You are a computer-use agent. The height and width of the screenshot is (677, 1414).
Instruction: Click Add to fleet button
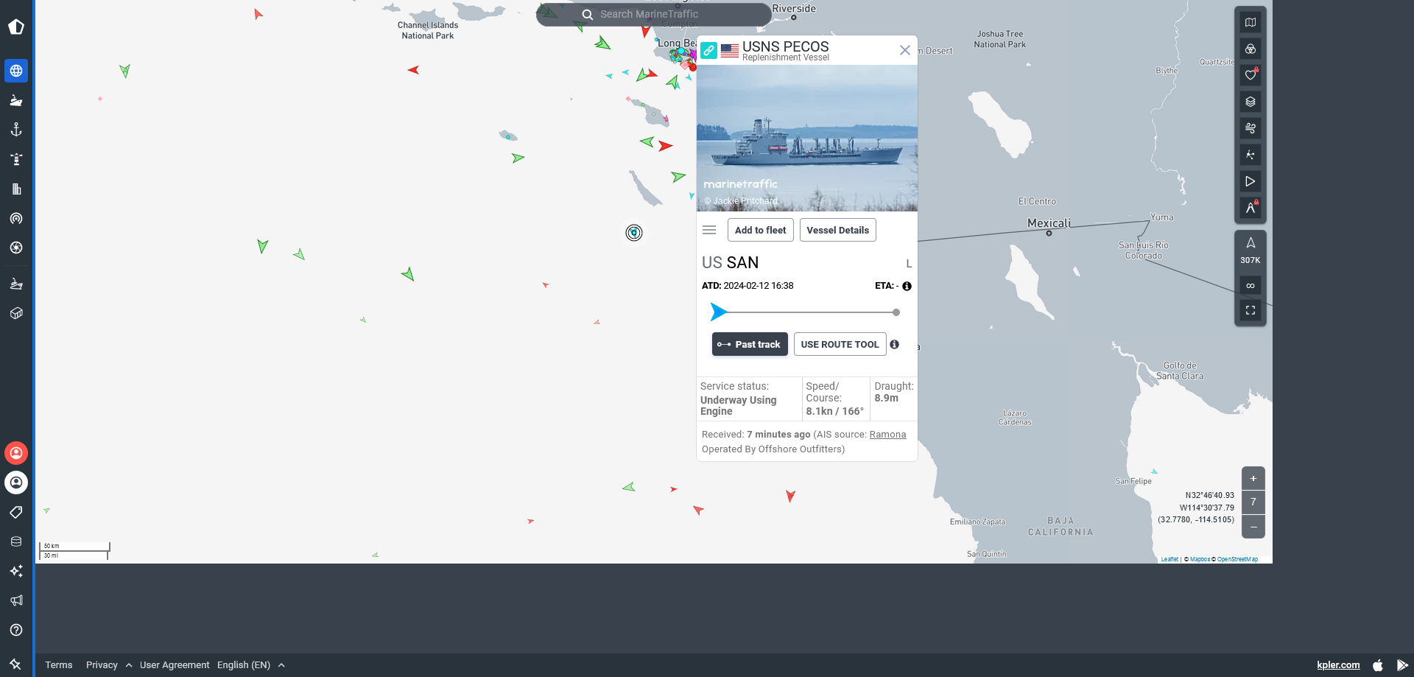pyautogui.click(x=761, y=230)
